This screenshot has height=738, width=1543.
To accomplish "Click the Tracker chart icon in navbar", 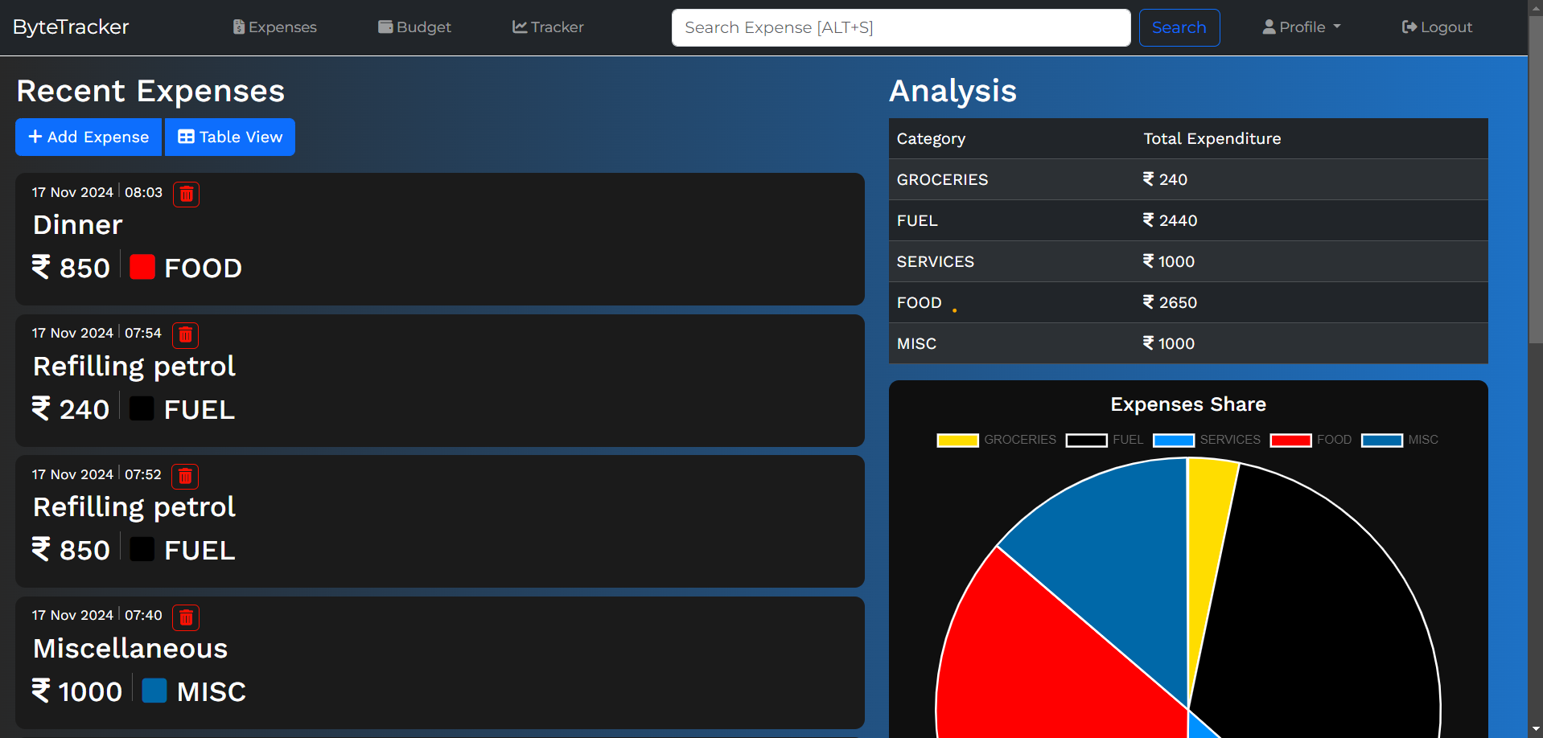I will (x=520, y=27).
